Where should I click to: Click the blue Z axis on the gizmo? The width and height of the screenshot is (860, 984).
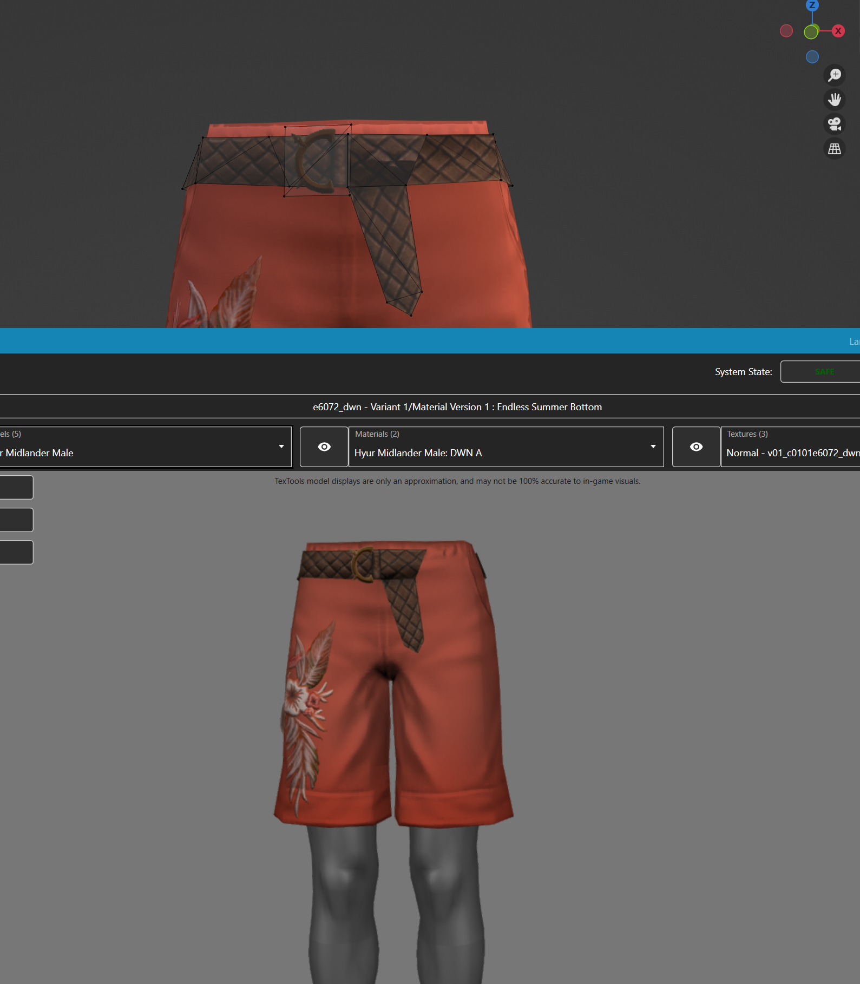[812, 5]
